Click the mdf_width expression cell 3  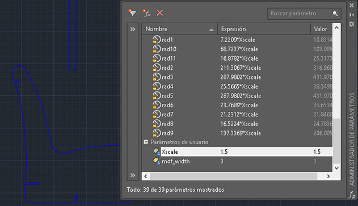222,161
